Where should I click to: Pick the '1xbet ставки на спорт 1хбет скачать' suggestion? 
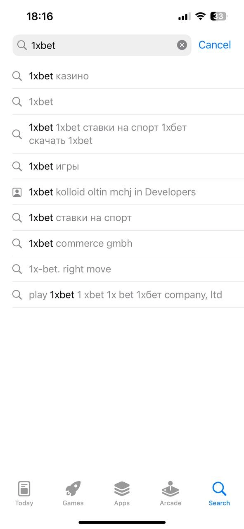(128, 134)
